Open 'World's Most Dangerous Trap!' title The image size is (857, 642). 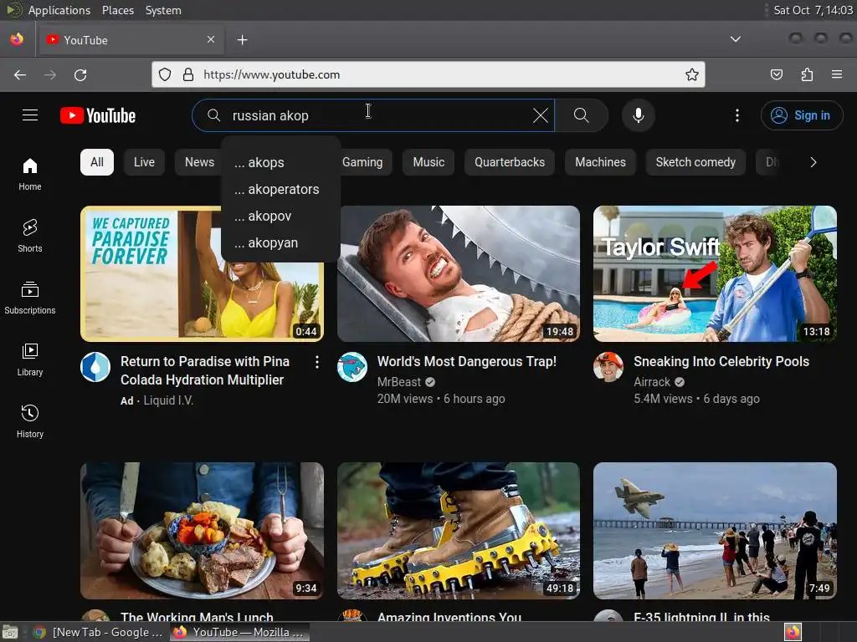[x=467, y=361]
